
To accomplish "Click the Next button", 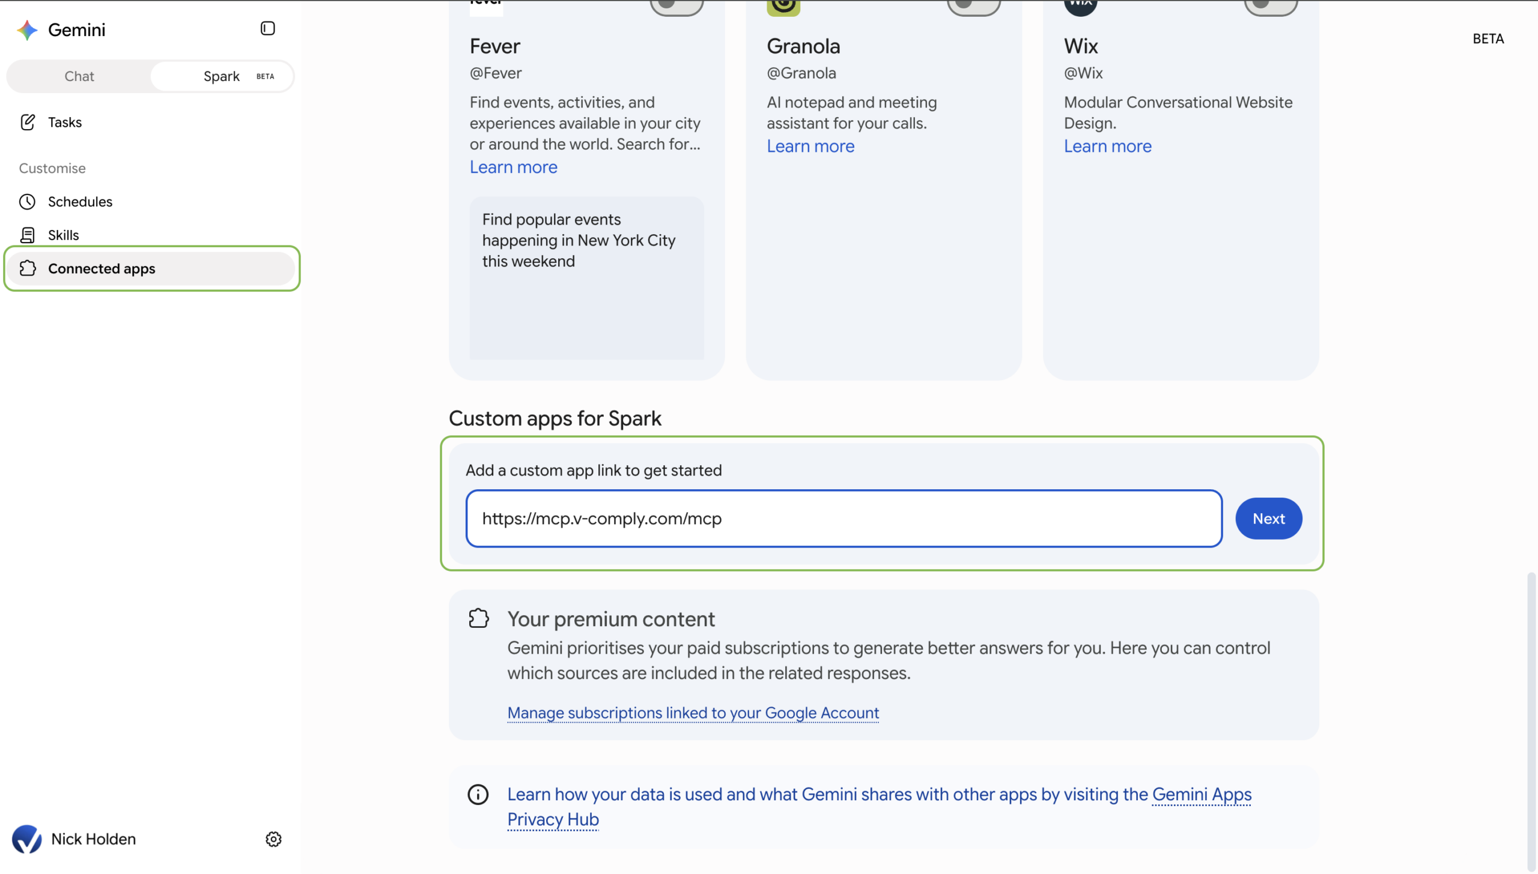I will pyautogui.click(x=1269, y=519).
